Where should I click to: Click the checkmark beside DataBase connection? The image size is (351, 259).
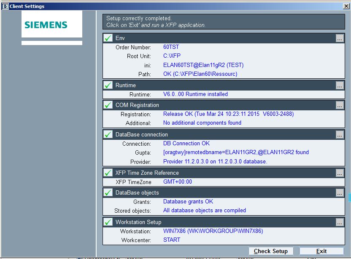pyautogui.click(x=108, y=134)
